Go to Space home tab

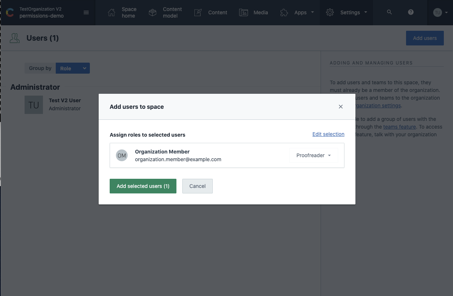(129, 12)
